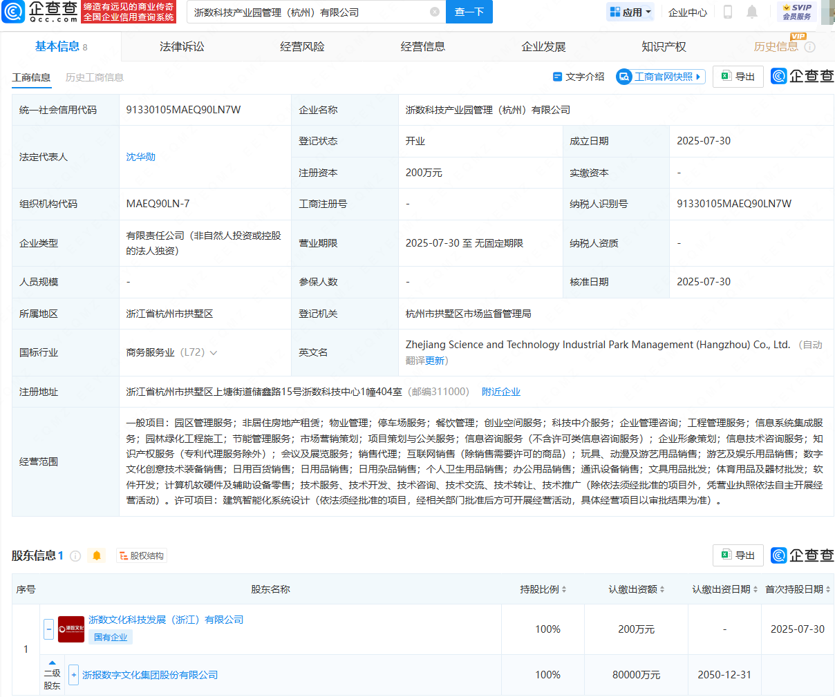835x697 pixels.
Task: Export 工商信息 with the upper 导出 button
Action: [x=738, y=77]
